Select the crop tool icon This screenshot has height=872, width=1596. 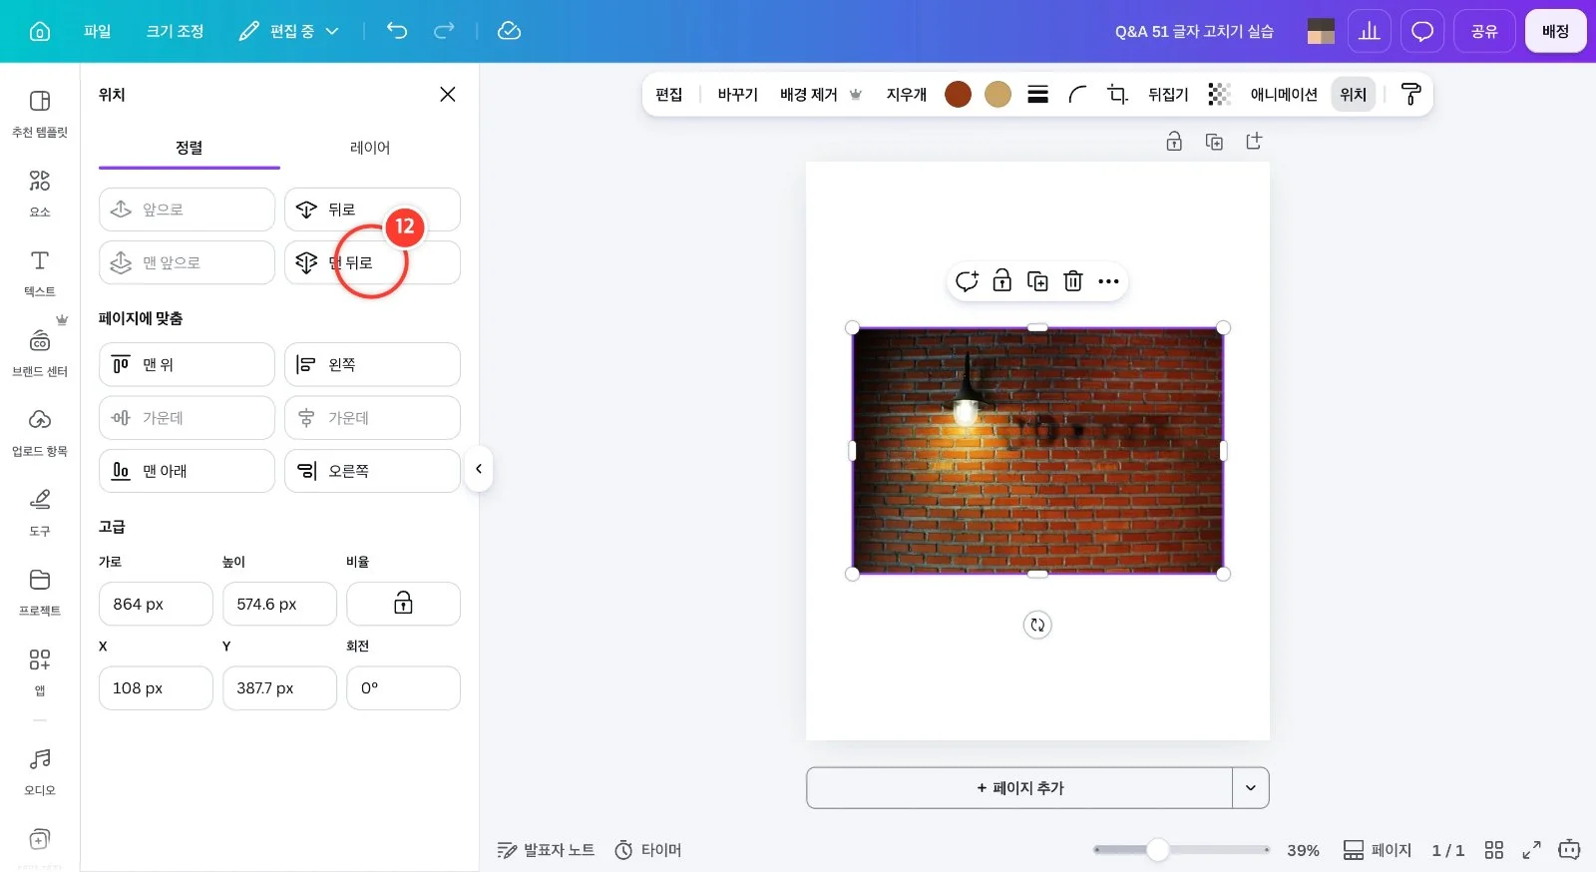tap(1117, 94)
